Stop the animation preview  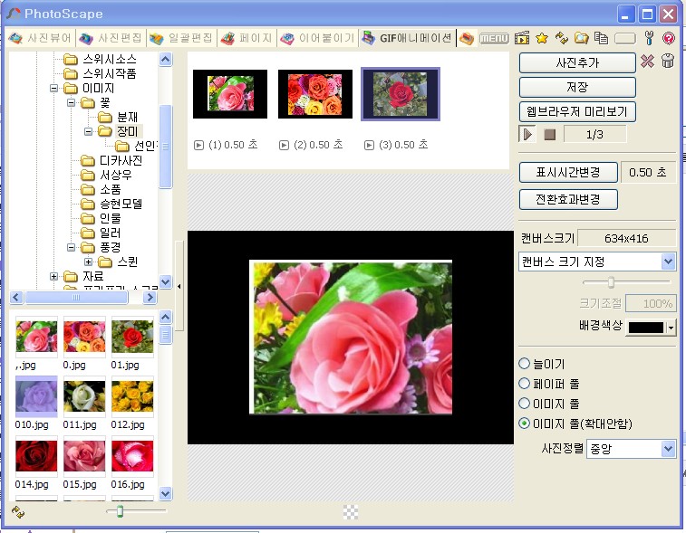point(549,134)
